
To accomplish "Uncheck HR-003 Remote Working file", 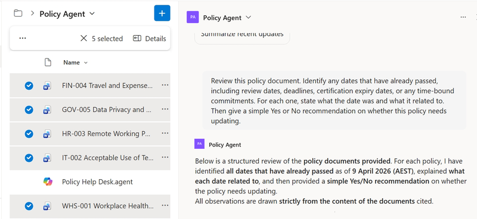I will pyautogui.click(x=29, y=134).
